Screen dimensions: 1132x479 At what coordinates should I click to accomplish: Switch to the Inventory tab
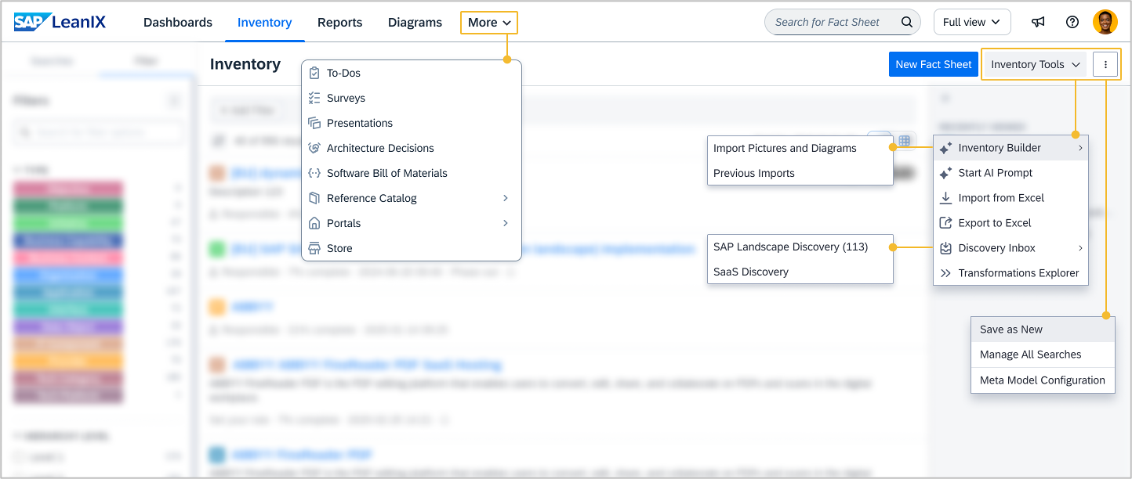(265, 22)
